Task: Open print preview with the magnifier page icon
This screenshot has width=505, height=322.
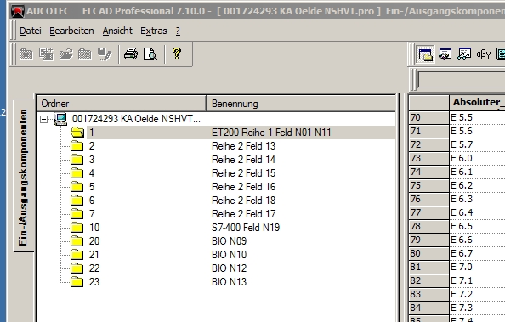Action: click(x=150, y=54)
